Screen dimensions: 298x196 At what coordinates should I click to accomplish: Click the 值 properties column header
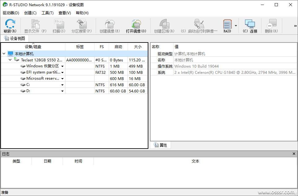pos(235,47)
